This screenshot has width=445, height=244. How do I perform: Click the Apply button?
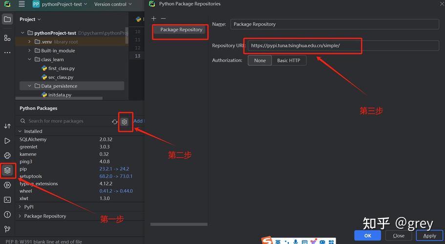(x=429, y=236)
